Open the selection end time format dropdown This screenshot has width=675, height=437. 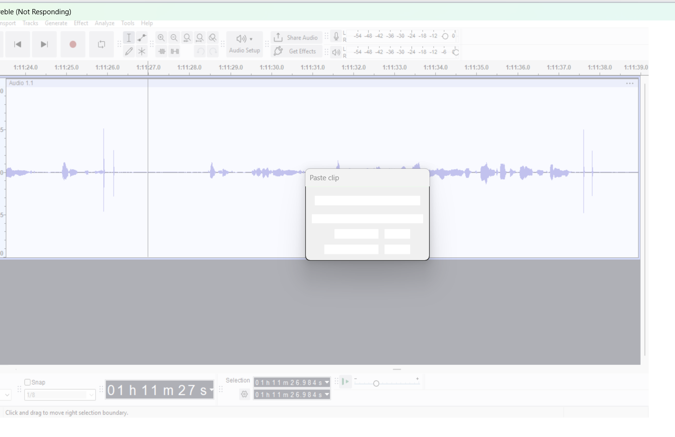pyautogui.click(x=327, y=395)
